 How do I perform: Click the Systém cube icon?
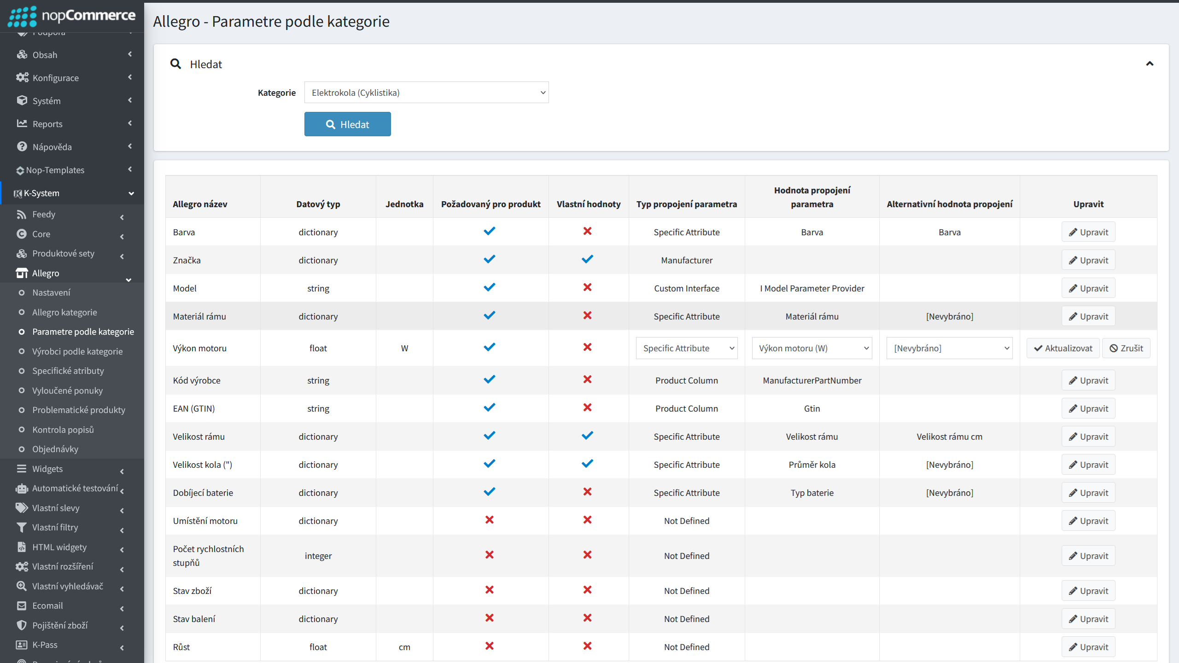tap(22, 100)
